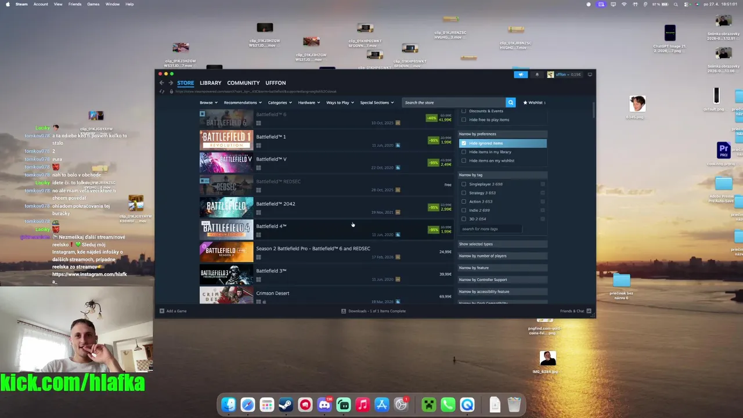Click the blue store search magnifier button
743x418 pixels.
tap(510, 103)
